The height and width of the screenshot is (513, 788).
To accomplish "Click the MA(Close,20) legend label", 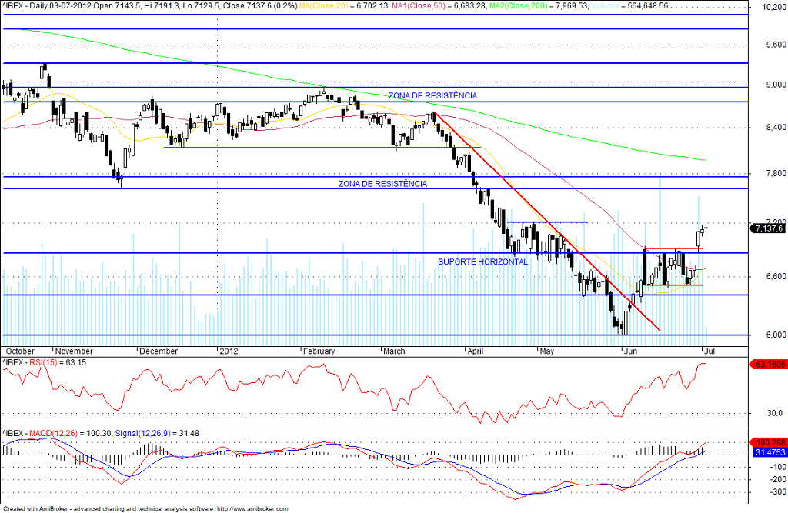I will pos(323,5).
